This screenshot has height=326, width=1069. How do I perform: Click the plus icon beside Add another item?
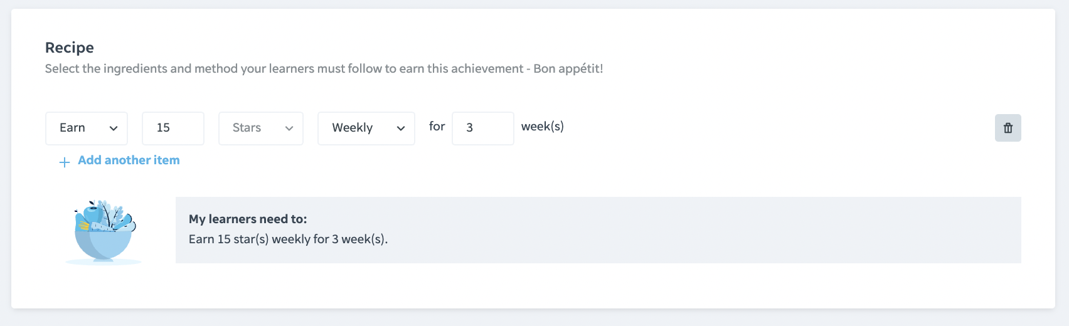pos(64,162)
